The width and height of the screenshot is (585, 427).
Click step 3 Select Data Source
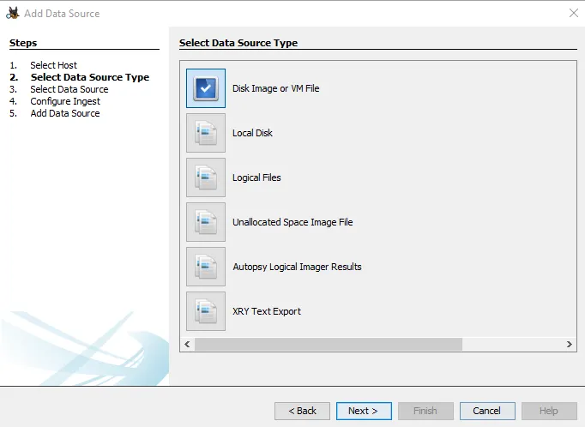coord(69,89)
